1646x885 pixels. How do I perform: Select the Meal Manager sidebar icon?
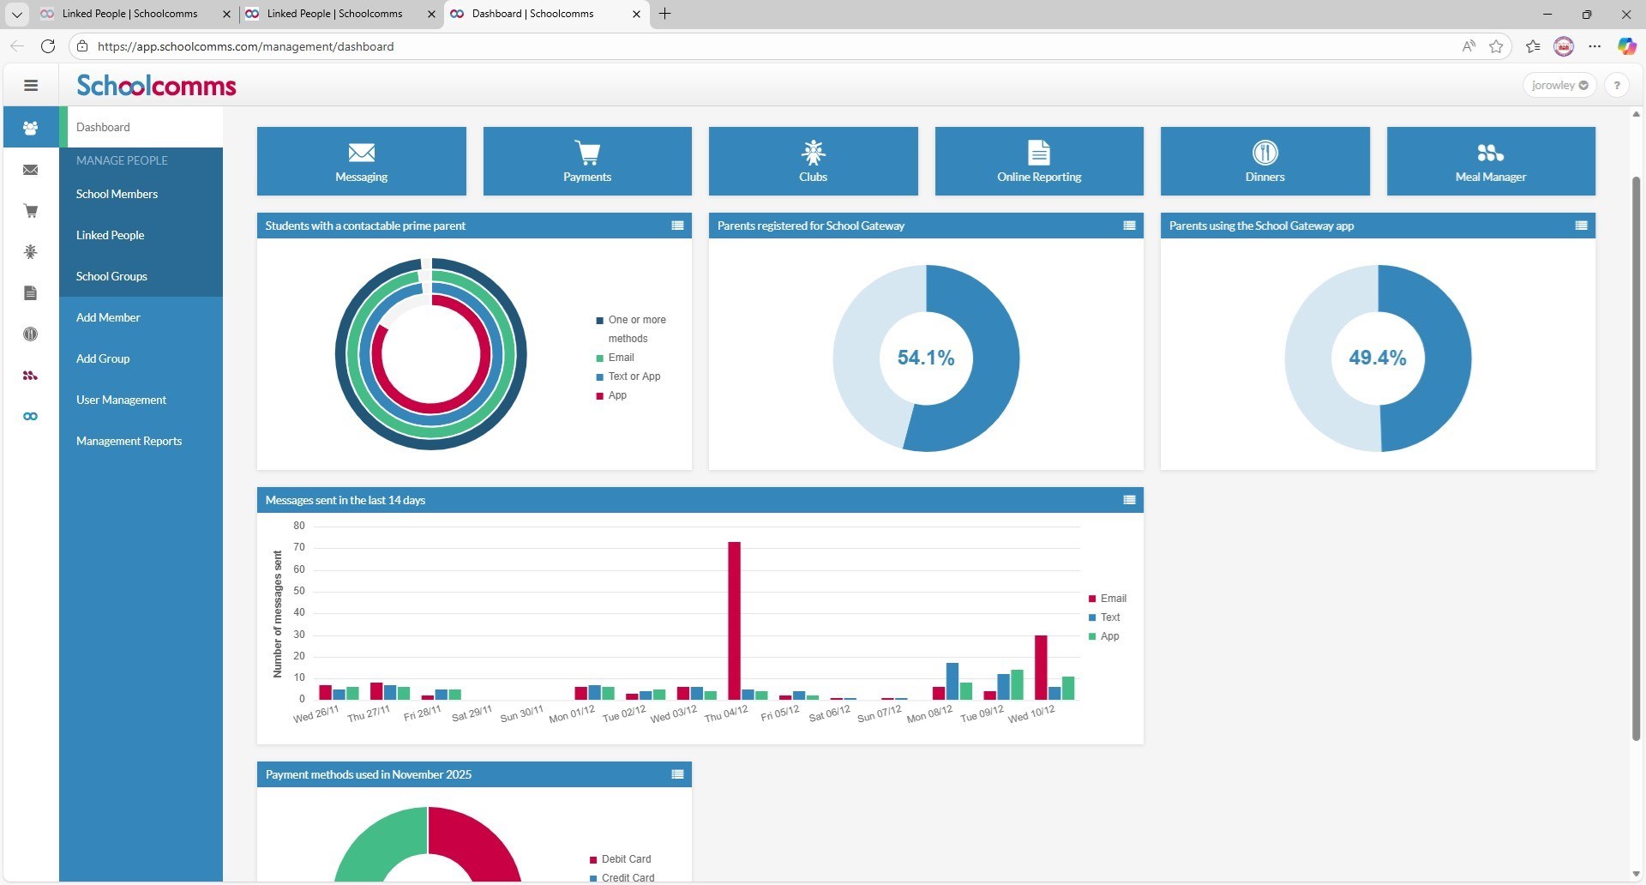coord(31,376)
